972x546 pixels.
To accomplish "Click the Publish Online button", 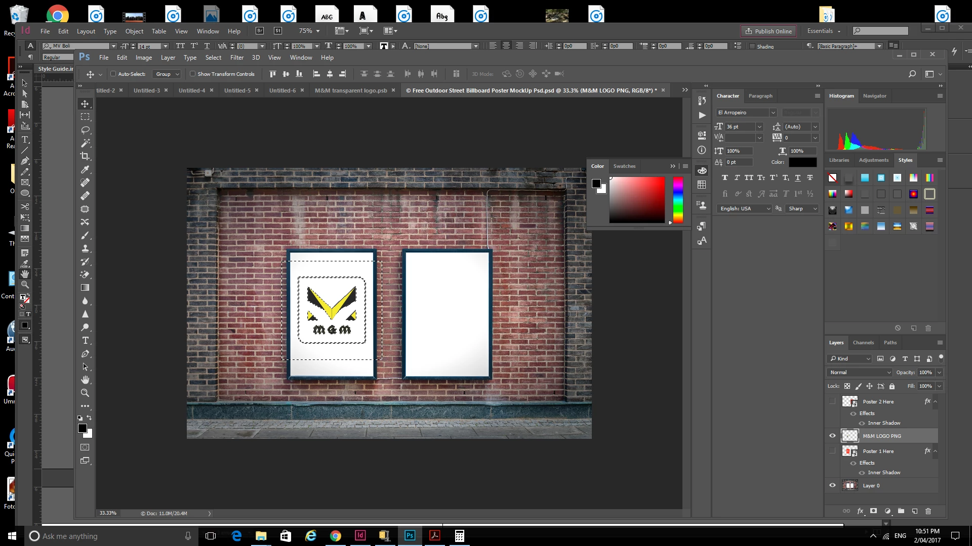I will coord(768,31).
